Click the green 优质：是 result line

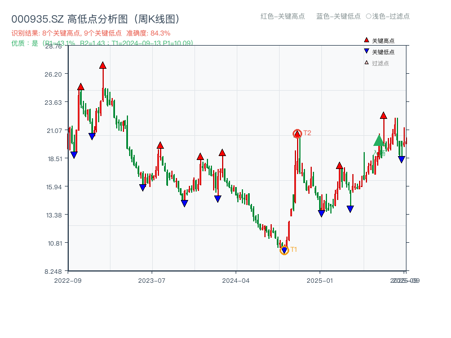tap(102, 43)
